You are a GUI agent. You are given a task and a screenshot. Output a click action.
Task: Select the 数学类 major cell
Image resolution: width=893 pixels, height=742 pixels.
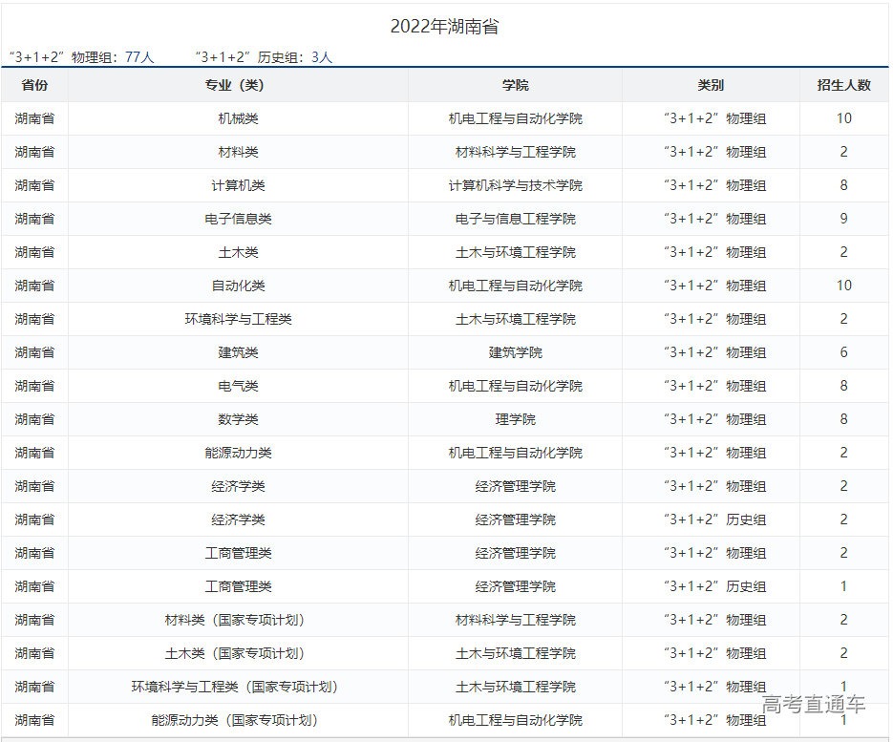[238, 419]
